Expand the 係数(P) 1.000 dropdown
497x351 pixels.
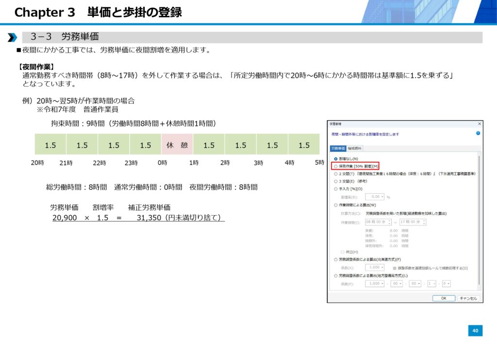pyautogui.click(x=382, y=284)
